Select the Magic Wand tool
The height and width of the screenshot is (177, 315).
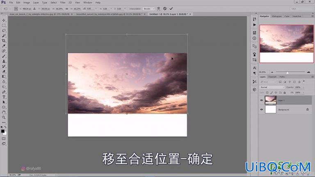tap(4, 36)
